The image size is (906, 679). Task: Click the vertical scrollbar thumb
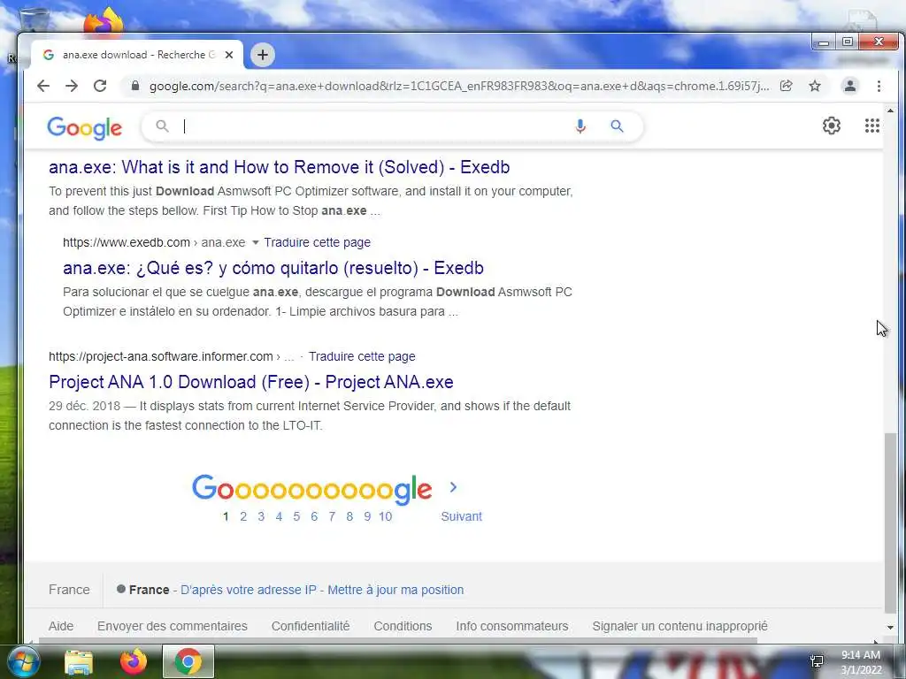pyautogui.click(x=890, y=523)
